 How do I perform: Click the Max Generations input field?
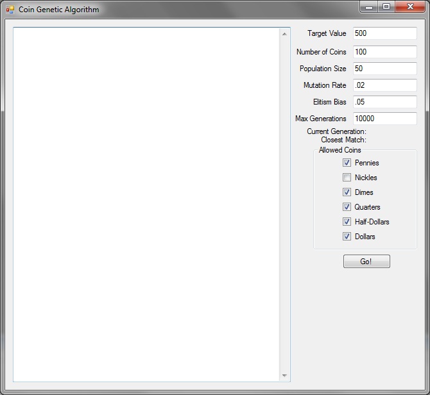pos(384,119)
